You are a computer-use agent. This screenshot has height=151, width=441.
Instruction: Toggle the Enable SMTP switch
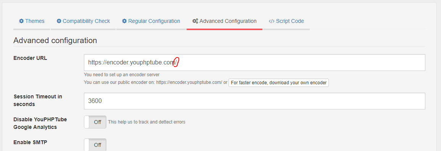coord(95,145)
